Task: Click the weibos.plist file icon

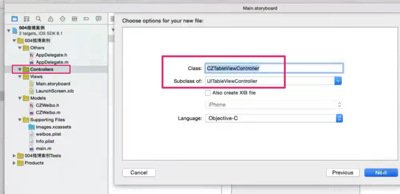Action: (32, 134)
